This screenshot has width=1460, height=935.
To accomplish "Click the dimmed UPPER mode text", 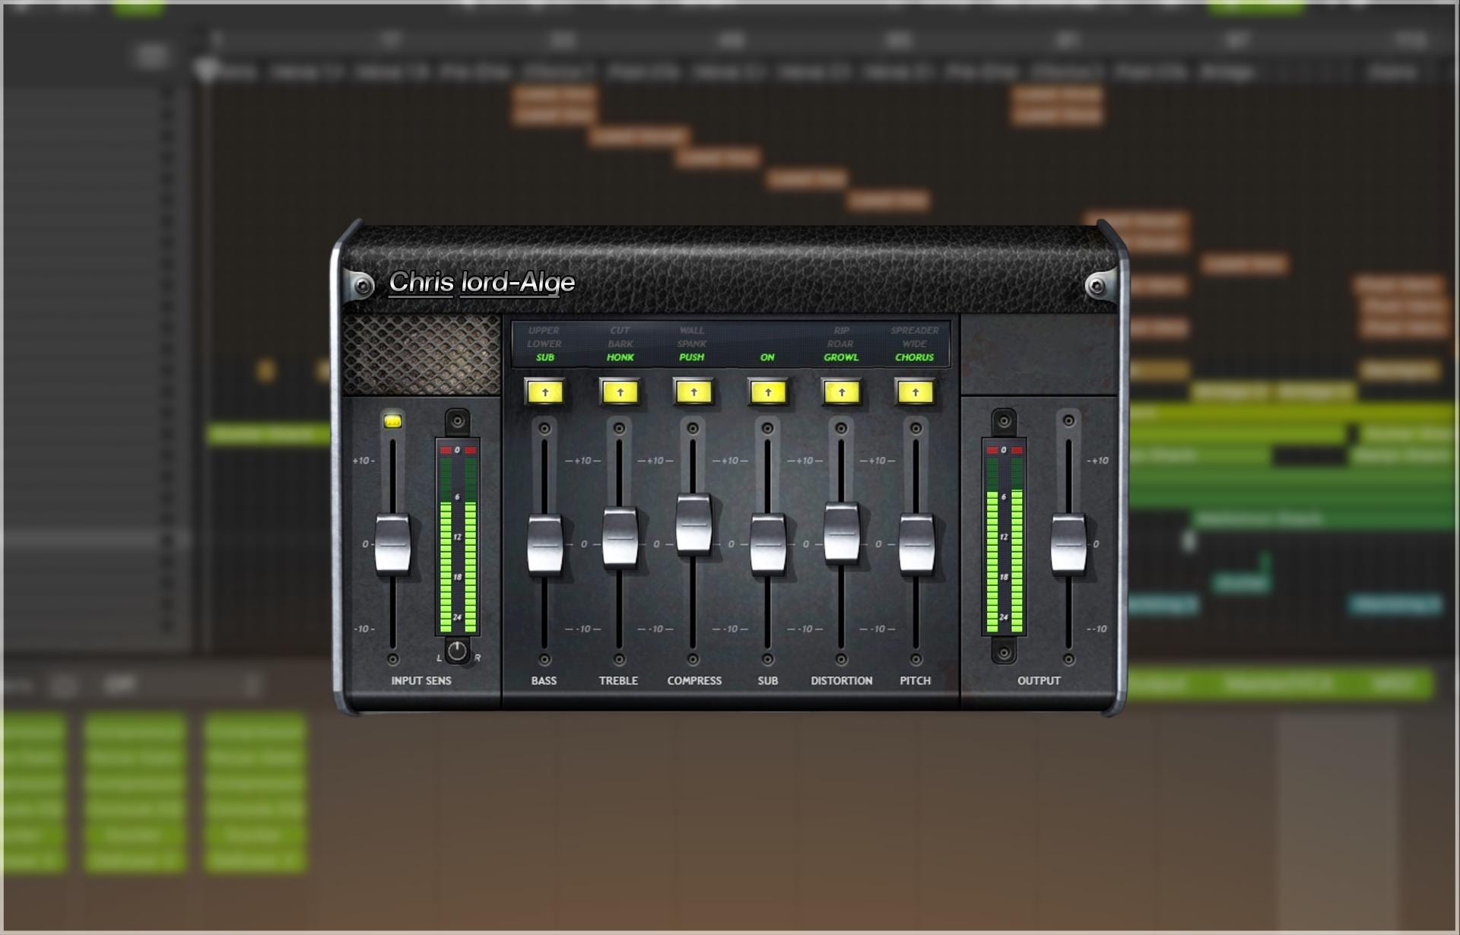I will click(x=544, y=331).
